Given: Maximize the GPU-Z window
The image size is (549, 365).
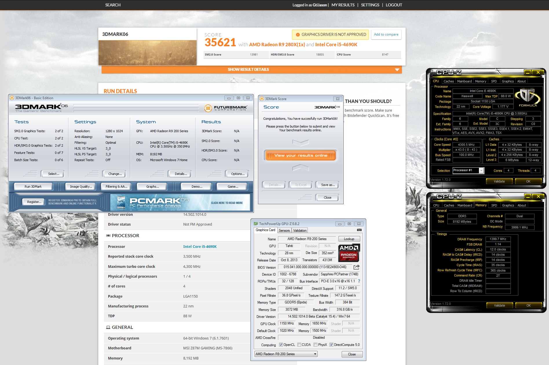Looking at the screenshot, I should tap(349, 224).
